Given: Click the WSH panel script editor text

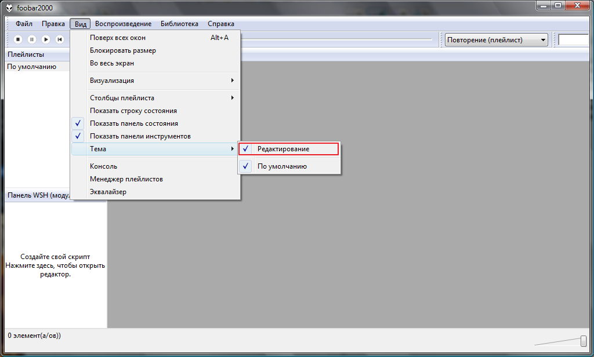Looking at the screenshot, I should pyautogui.click(x=55, y=265).
